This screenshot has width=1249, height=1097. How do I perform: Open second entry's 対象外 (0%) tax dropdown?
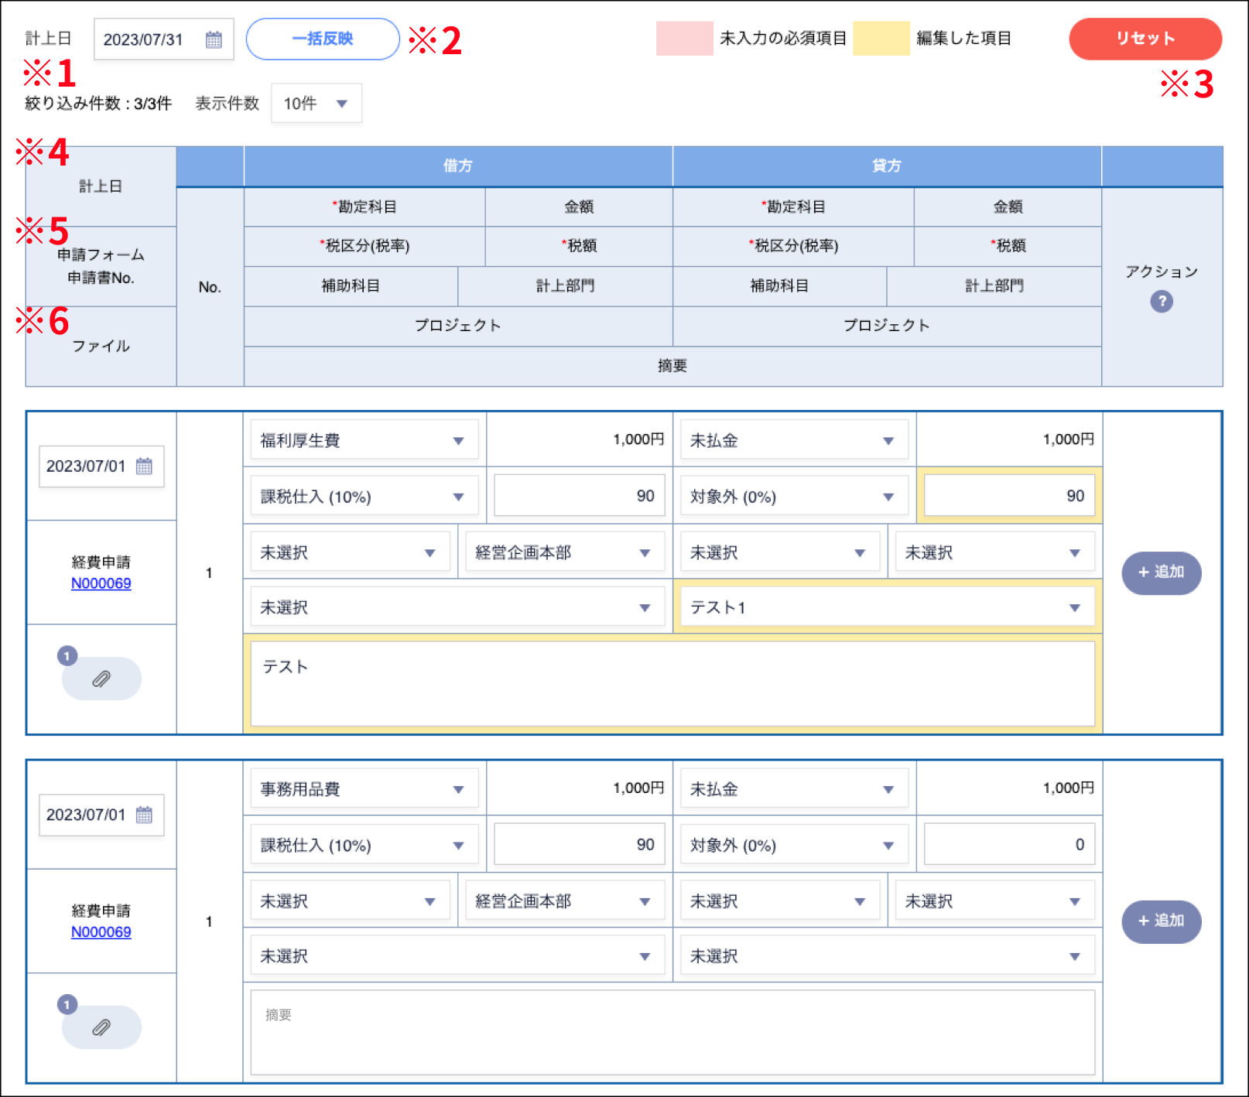(794, 845)
